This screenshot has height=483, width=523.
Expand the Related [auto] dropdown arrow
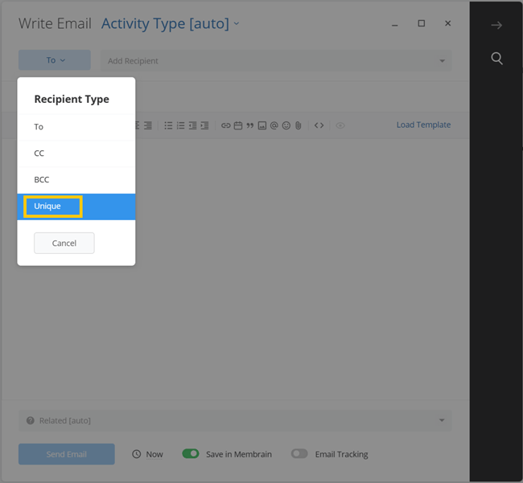tap(442, 420)
